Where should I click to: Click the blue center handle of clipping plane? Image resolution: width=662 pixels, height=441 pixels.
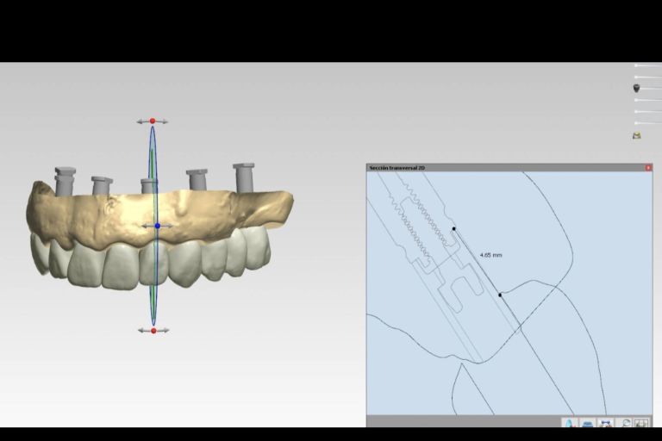(157, 226)
